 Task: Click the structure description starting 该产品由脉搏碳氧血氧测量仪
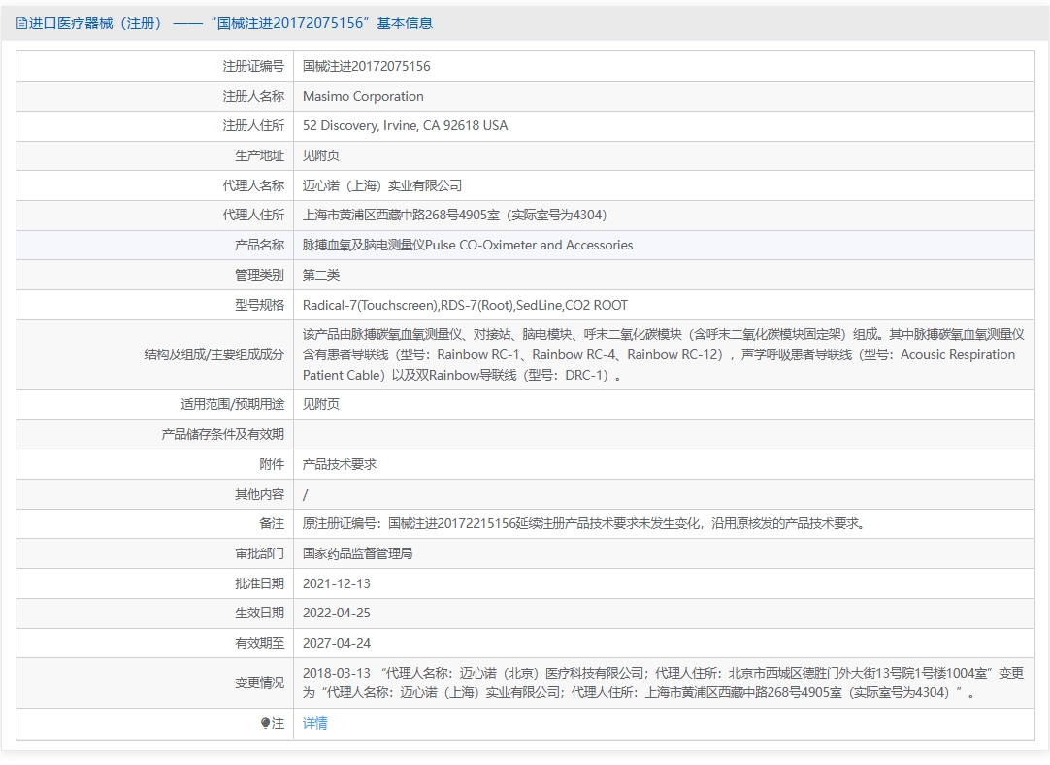click(663, 354)
